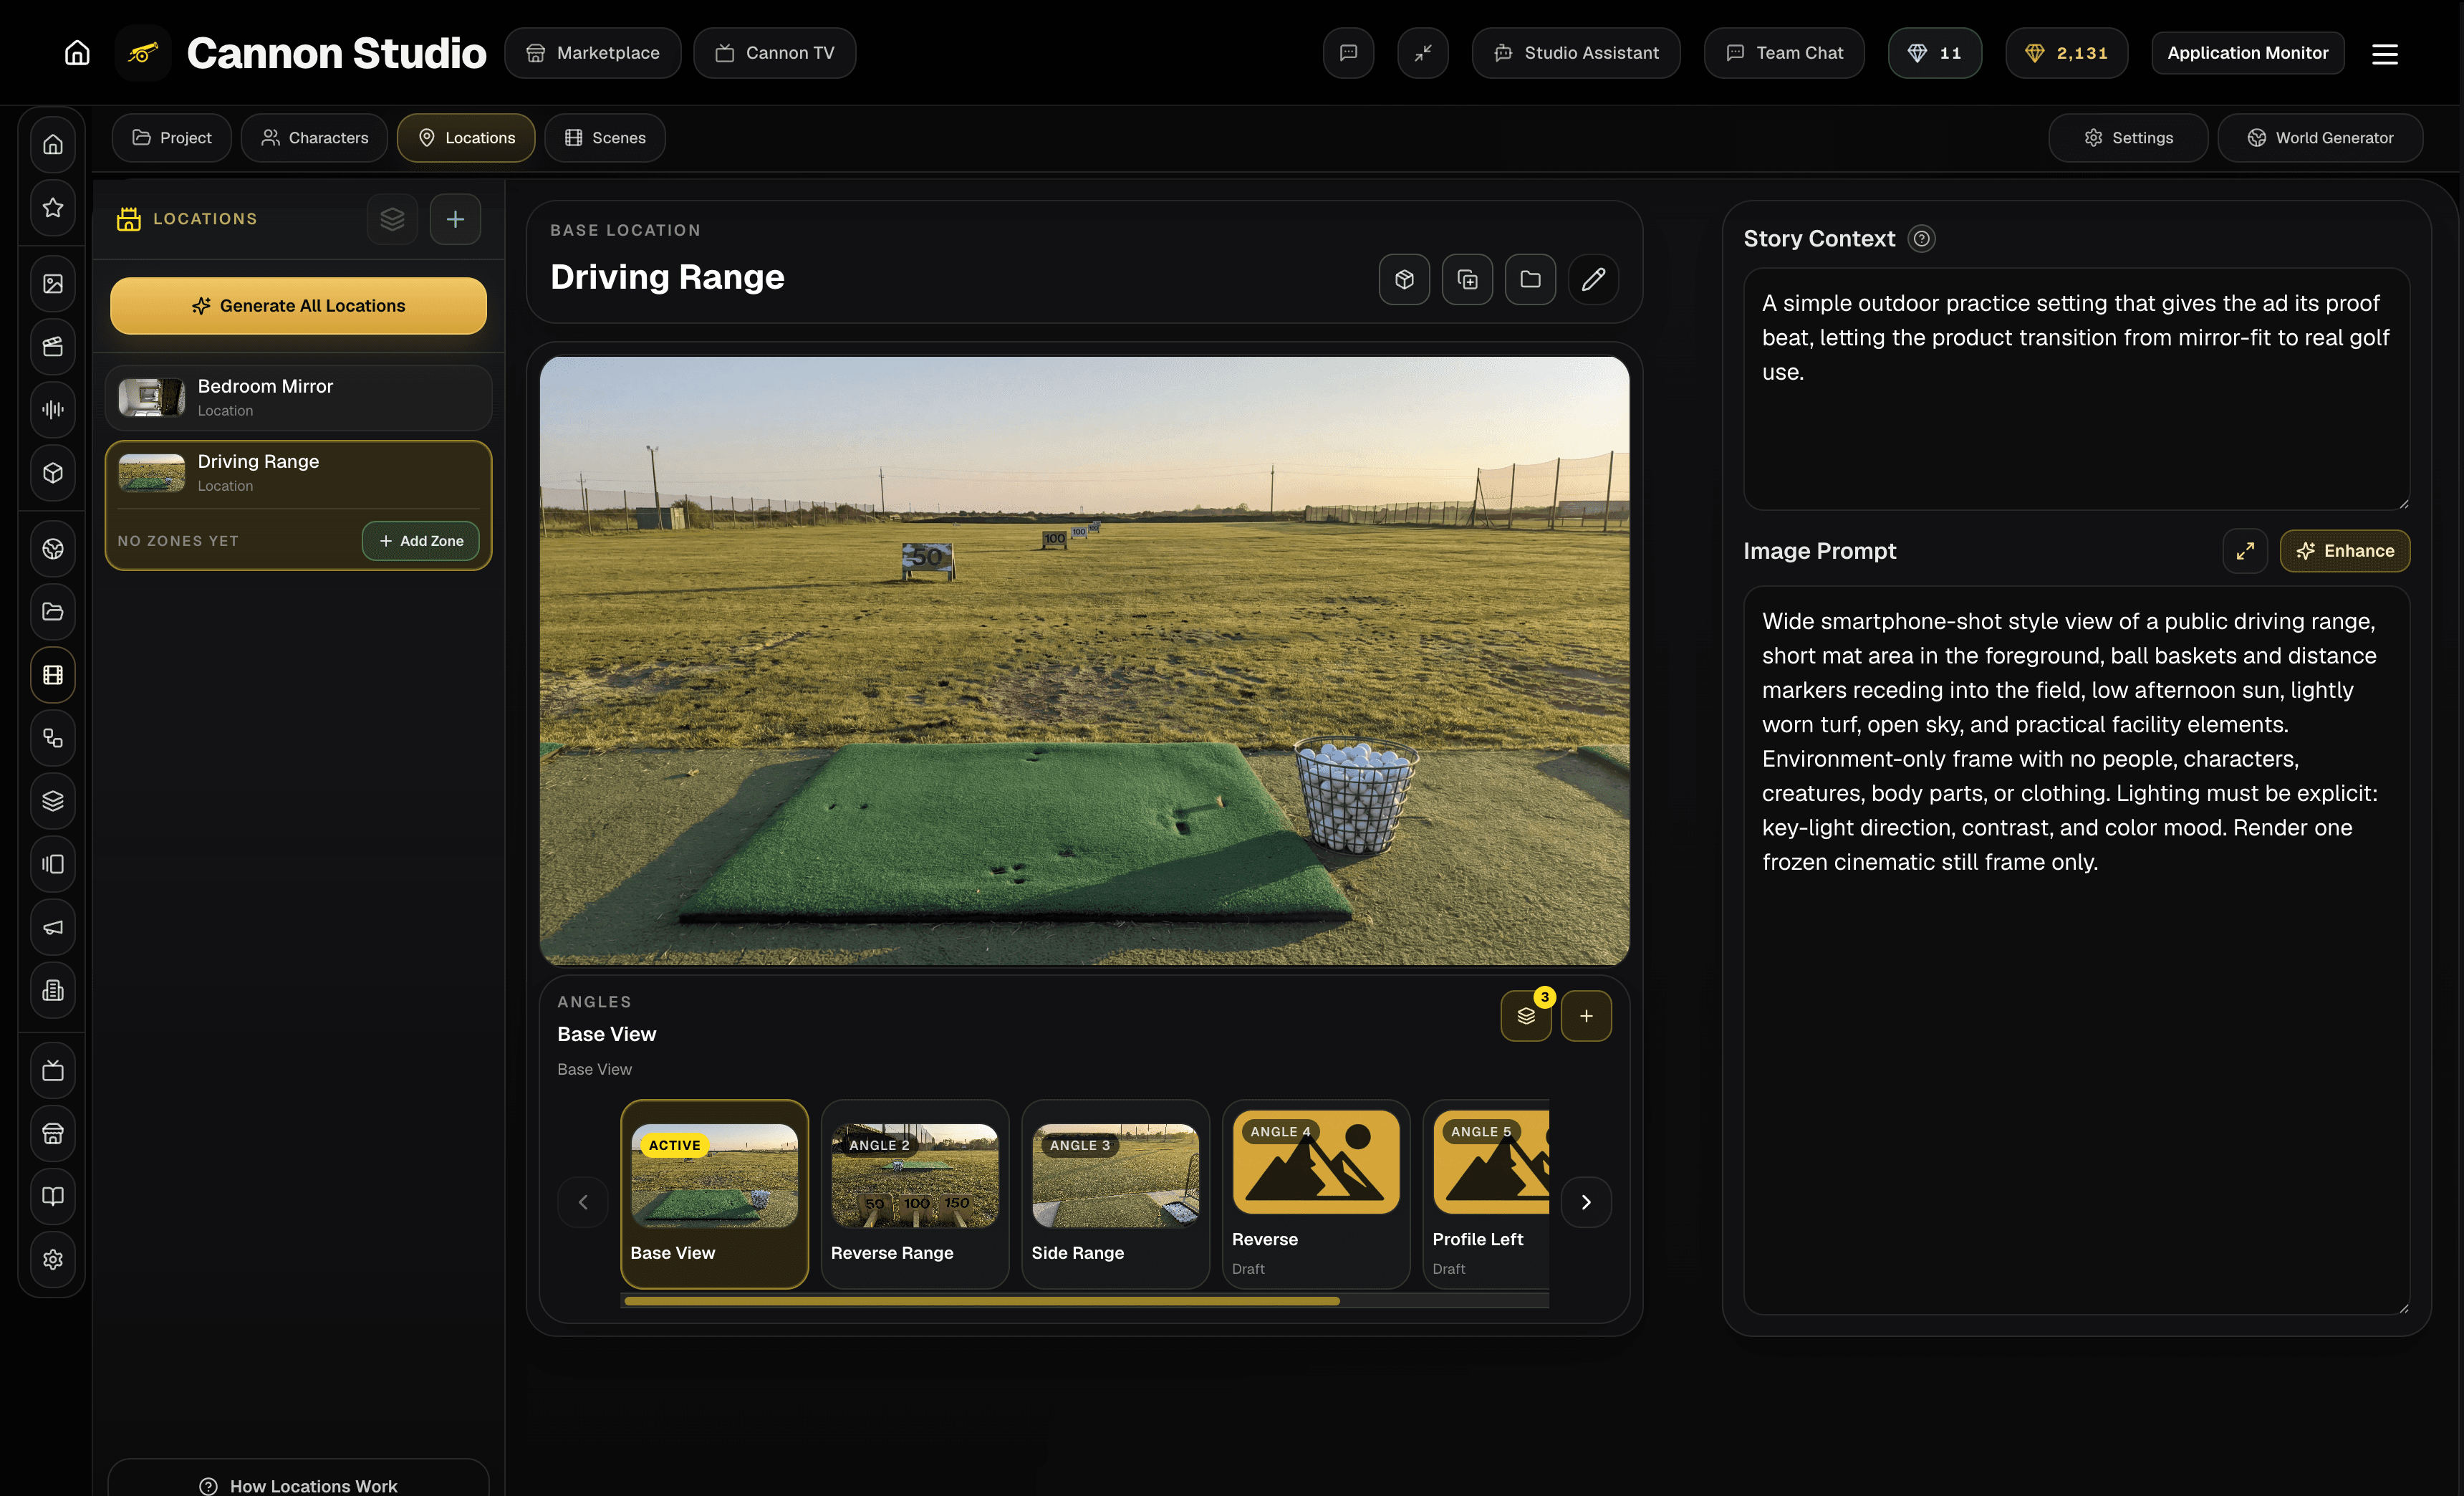Open Team Chat
This screenshot has height=1496, width=2464.
coord(1784,53)
